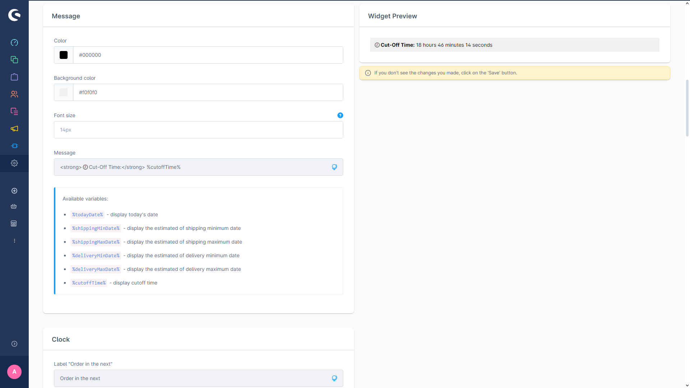Click the %deliveryMinDate% variable
Image resolution: width=690 pixels, height=388 pixels.
click(96, 255)
